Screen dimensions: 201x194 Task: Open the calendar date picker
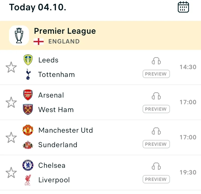coord(183,7)
